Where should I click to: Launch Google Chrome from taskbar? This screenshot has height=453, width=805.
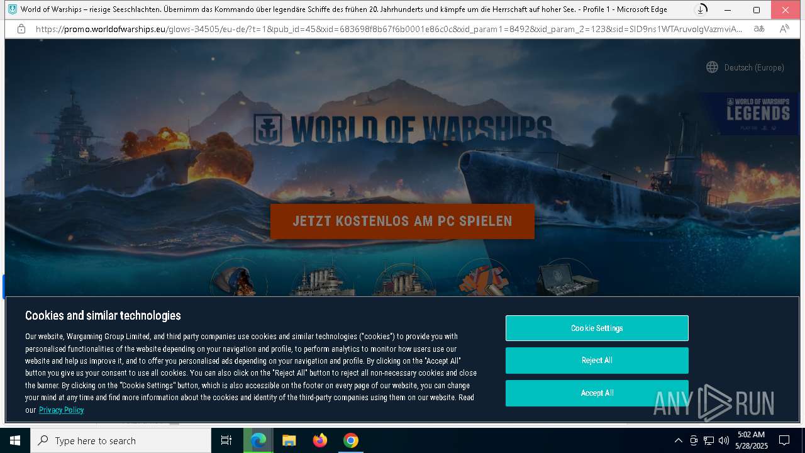pos(351,440)
